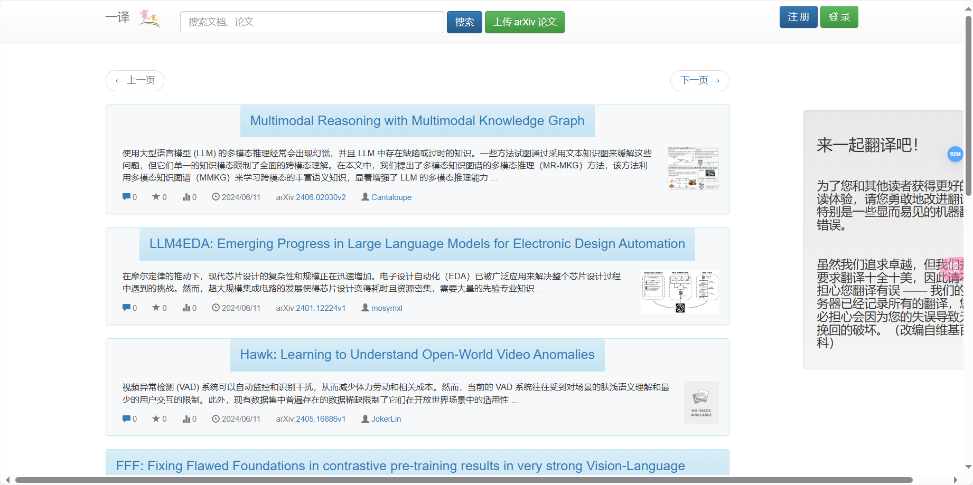973x485 pixels.
Task: Star the Multimodal Reasoning paper
Action: (156, 196)
